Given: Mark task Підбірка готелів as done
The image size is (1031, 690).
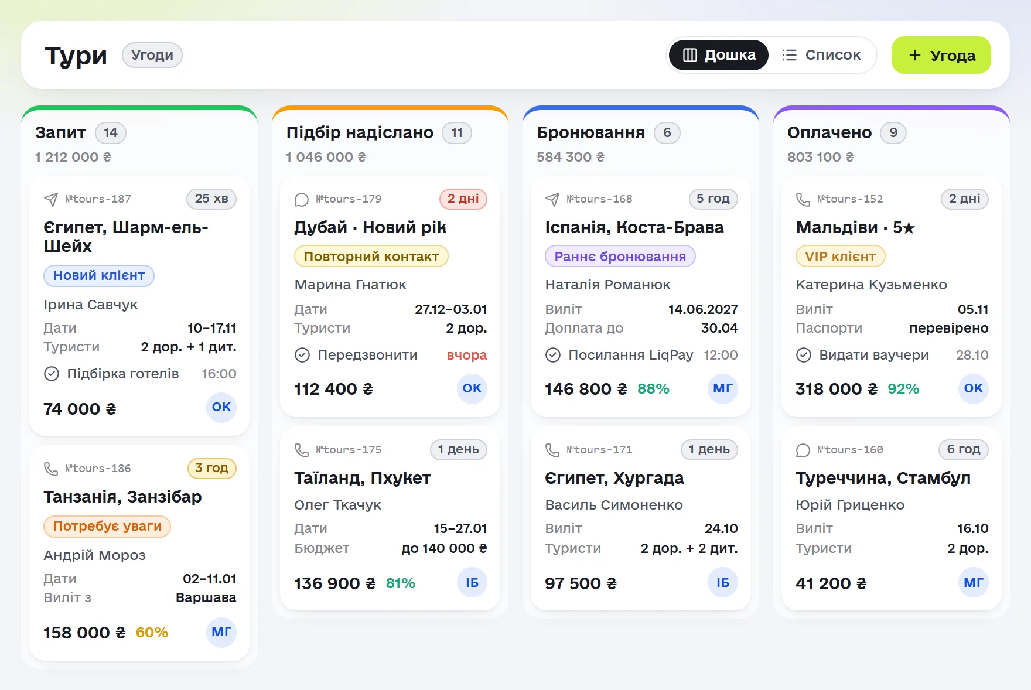Looking at the screenshot, I should tap(52, 374).
